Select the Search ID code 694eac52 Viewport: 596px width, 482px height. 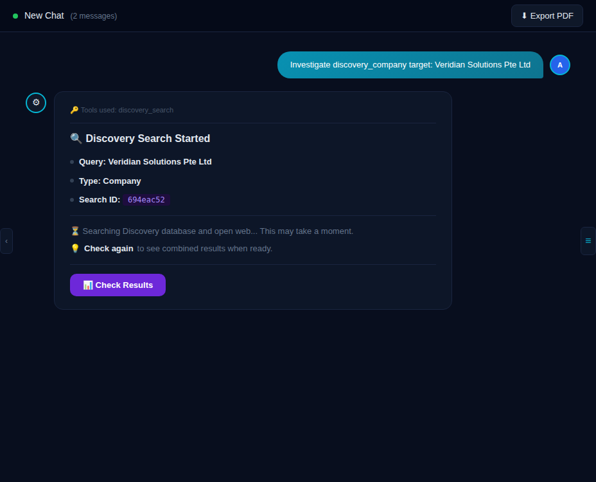pos(146,200)
